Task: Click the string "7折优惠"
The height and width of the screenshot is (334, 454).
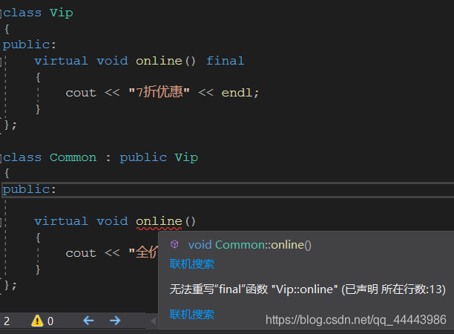Action: click(x=159, y=93)
